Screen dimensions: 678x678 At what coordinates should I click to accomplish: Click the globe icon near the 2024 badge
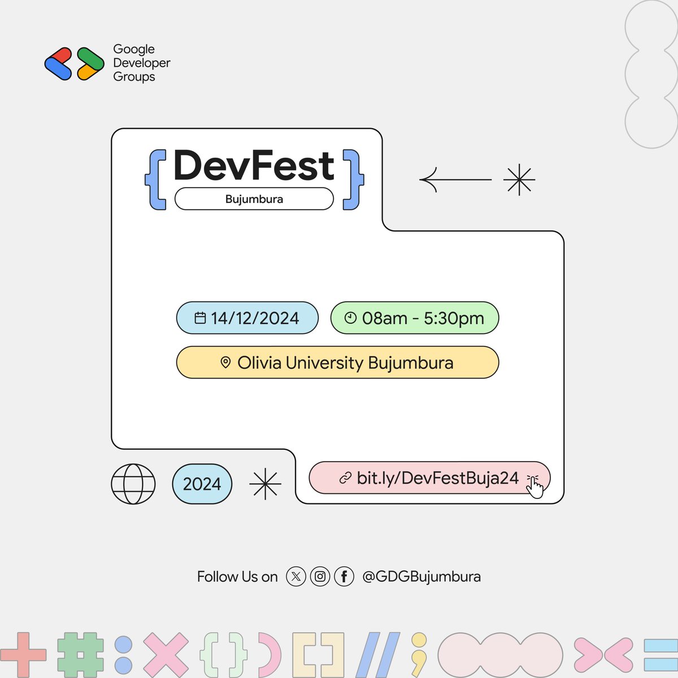point(133,484)
